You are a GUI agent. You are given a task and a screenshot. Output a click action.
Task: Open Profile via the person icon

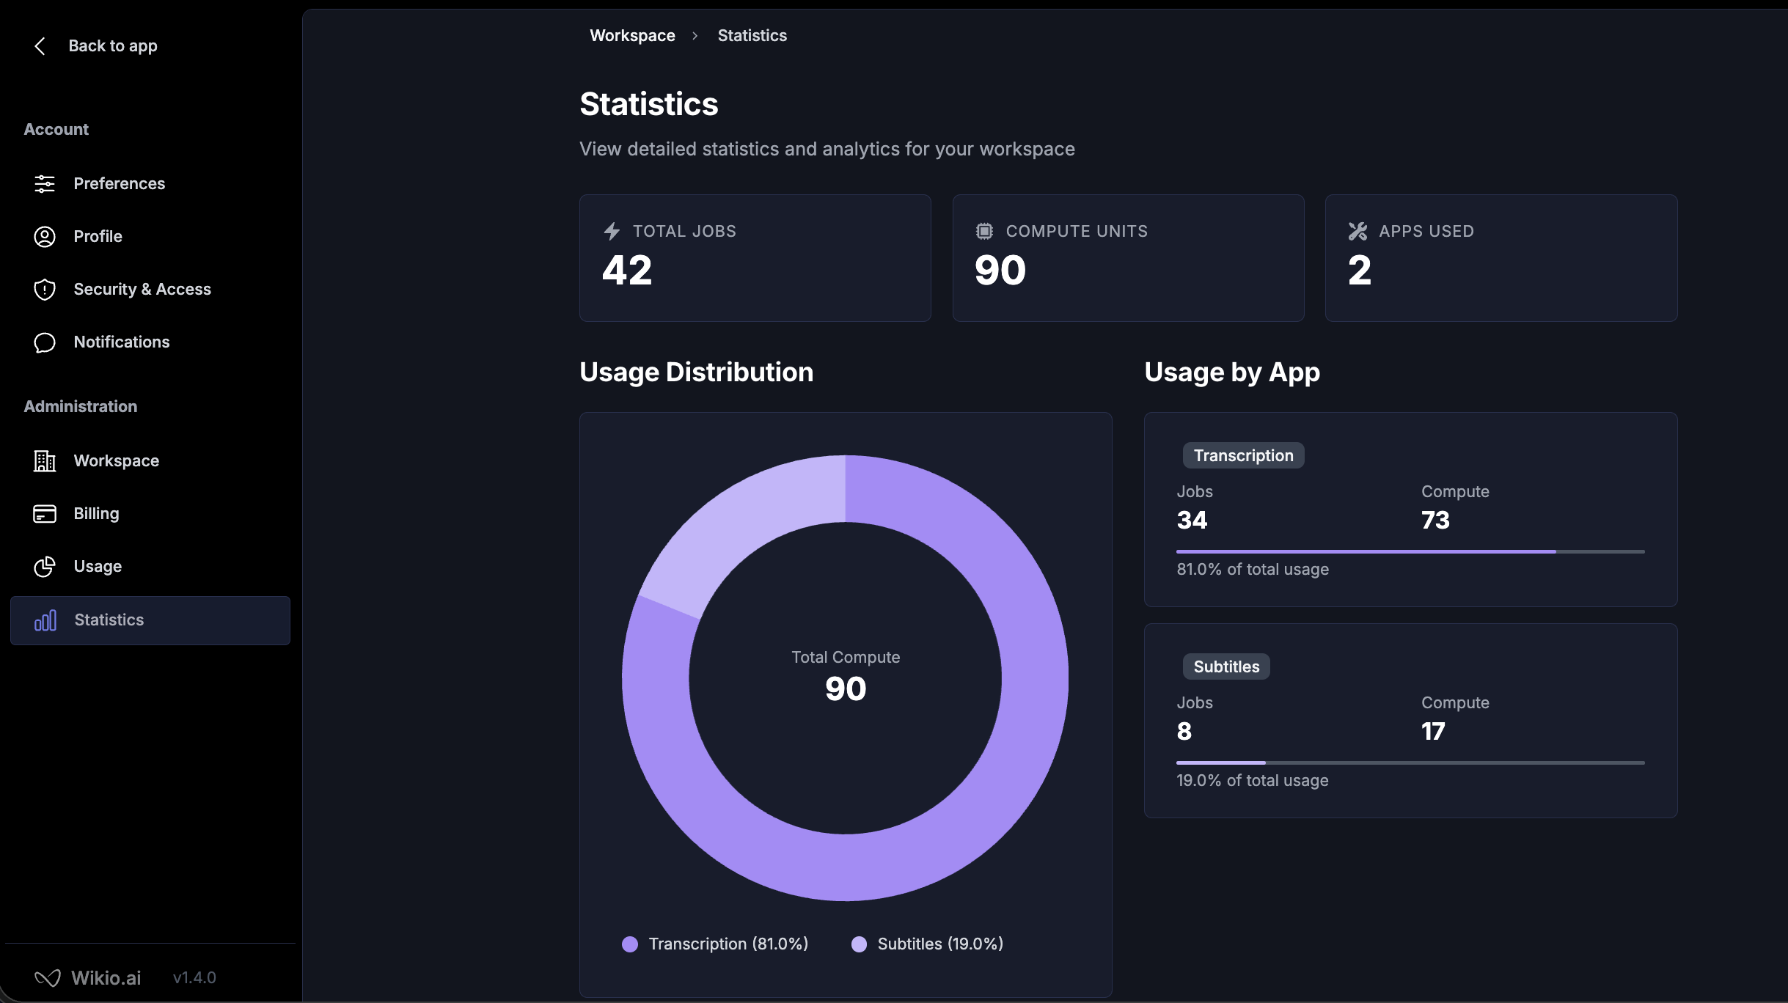coord(45,236)
